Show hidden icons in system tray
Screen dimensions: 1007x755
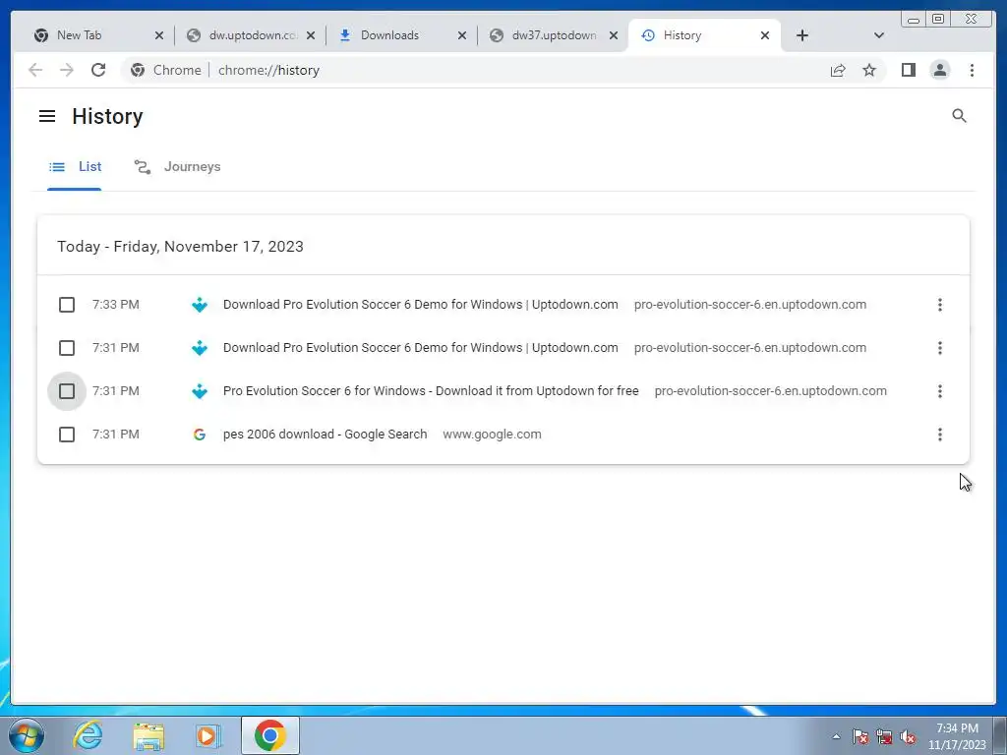[836, 736]
